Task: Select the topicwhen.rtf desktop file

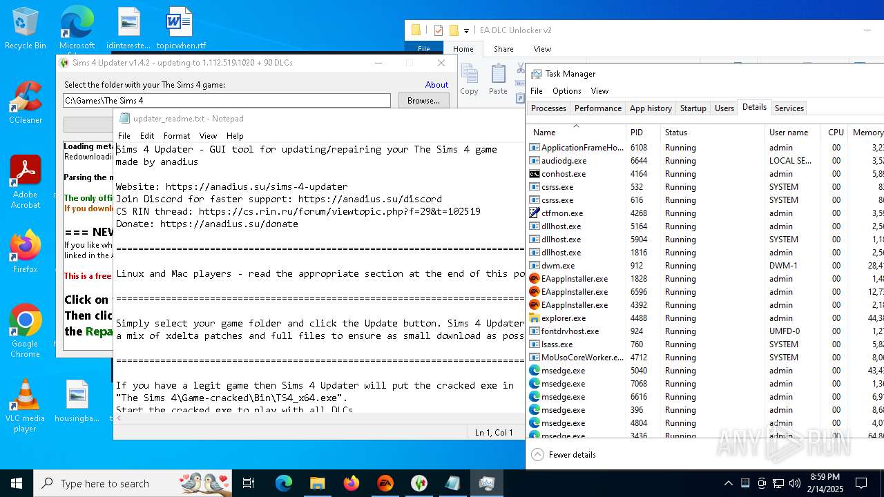Action: click(x=181, y=29)
